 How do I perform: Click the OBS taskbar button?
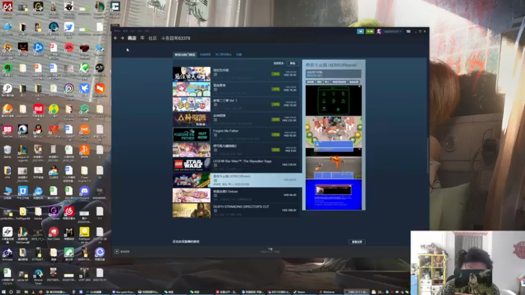tap(356, 292)
